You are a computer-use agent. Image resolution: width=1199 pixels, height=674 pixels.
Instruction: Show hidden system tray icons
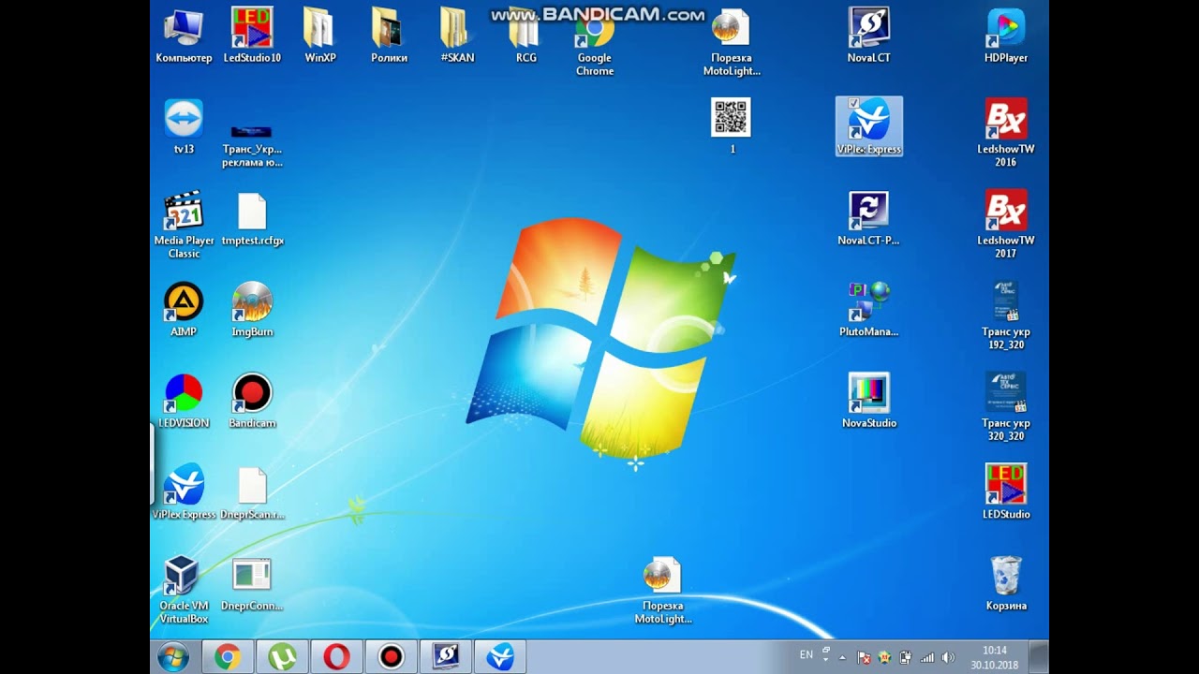click(842, 657)
